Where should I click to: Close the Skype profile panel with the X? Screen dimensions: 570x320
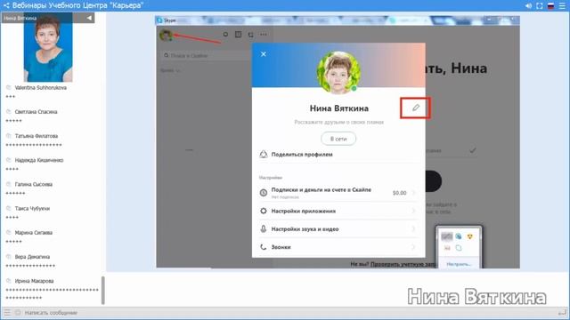tap(264, 54)
